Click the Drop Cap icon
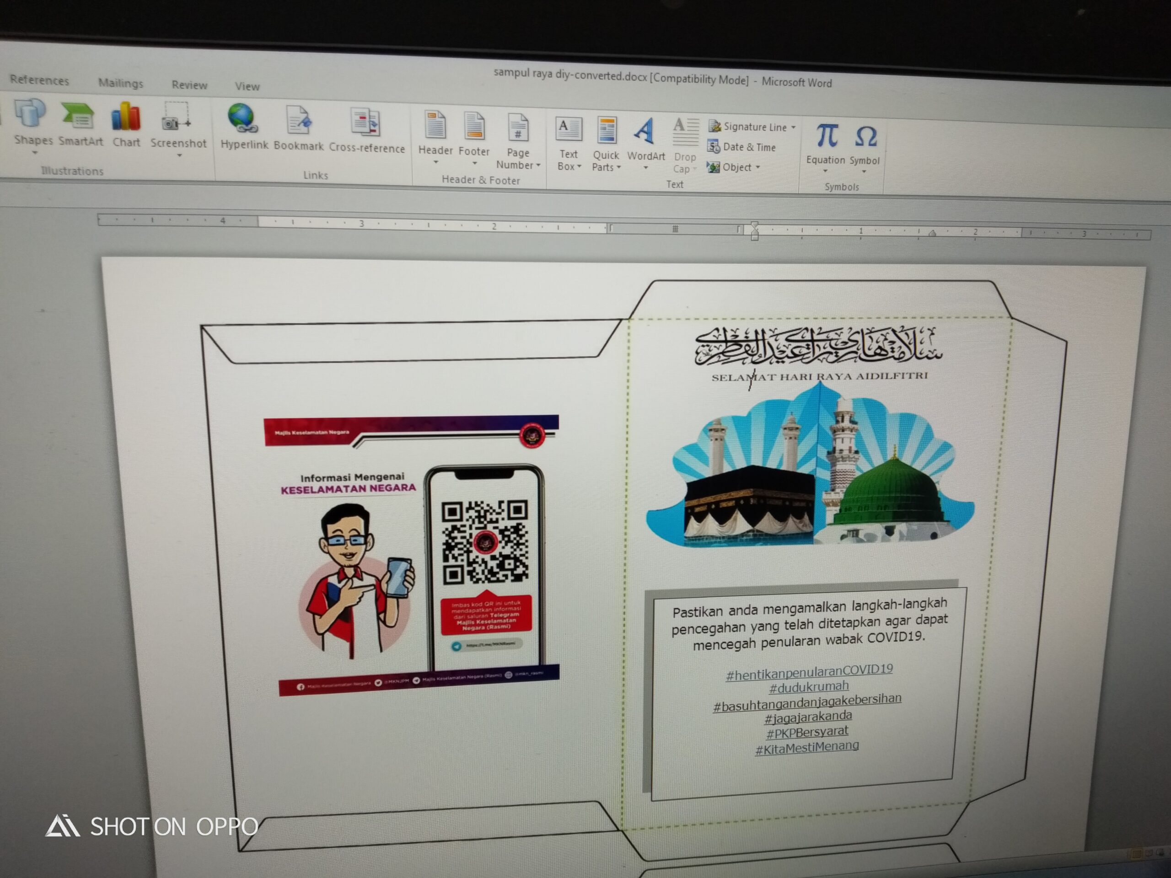 point(686,132)
